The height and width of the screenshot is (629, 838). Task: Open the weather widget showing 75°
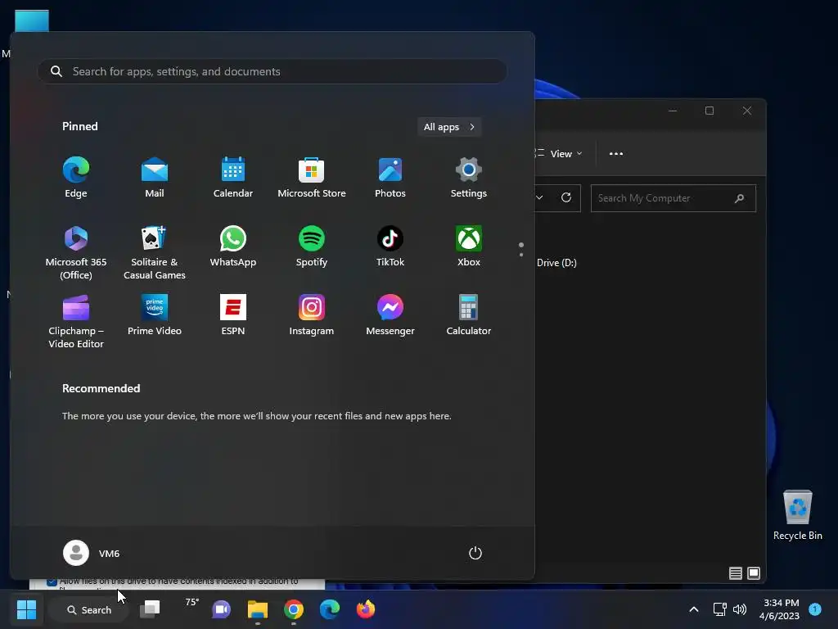point(191,603)
